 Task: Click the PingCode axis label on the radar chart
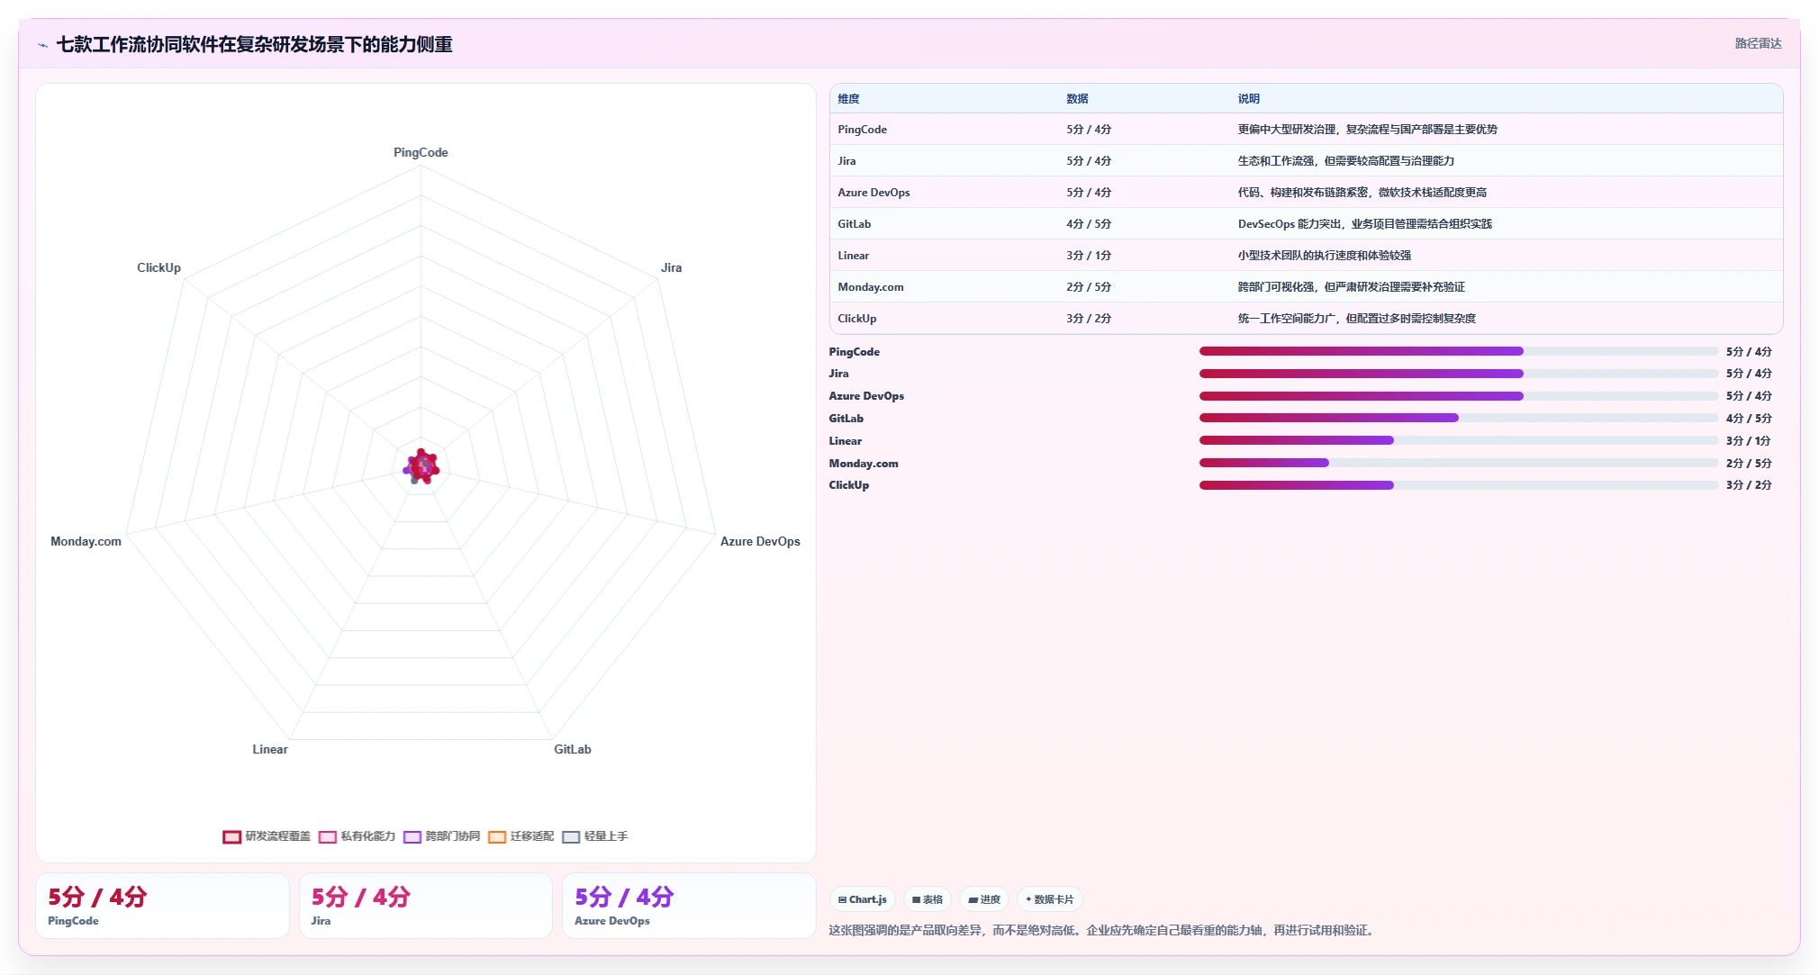point(421,152)
